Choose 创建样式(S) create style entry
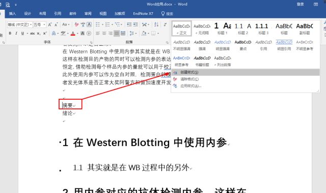 (246, 72)
